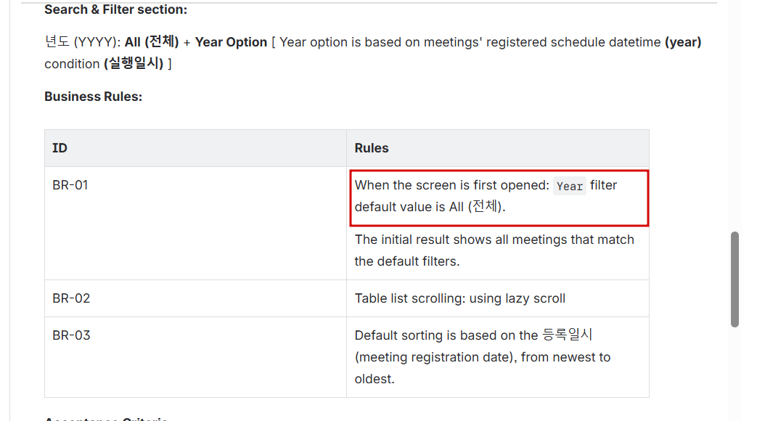Click the bold "(year)" text
This screenshot has width=765, height=421.
click(x=683, y=42)
